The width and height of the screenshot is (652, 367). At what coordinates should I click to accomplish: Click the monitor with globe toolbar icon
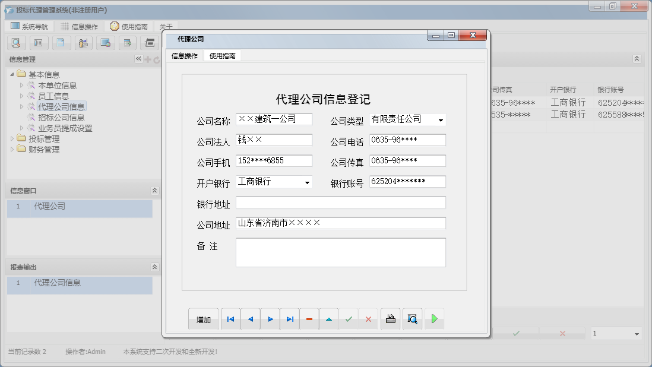pos(105,43)
